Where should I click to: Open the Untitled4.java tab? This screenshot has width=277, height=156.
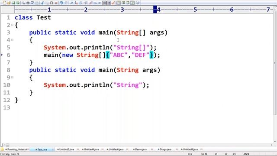click(91, 149)
